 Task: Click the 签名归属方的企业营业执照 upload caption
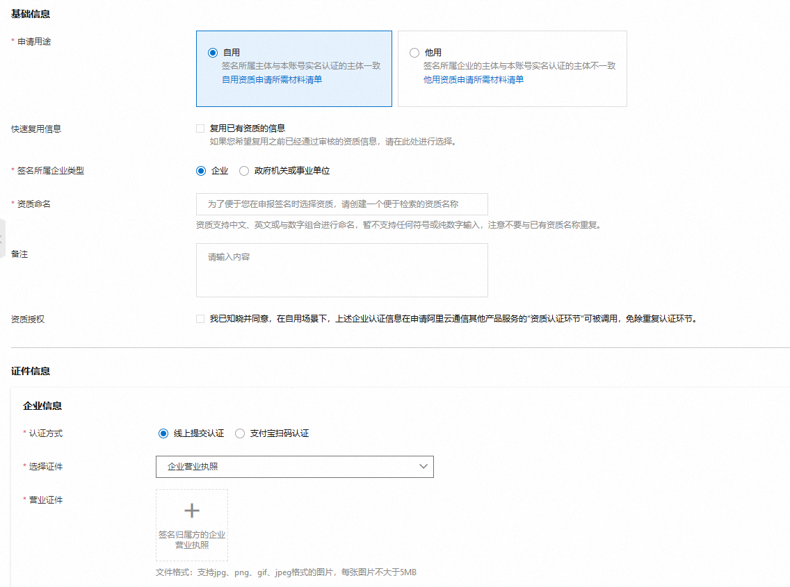[x=192, y=540]
